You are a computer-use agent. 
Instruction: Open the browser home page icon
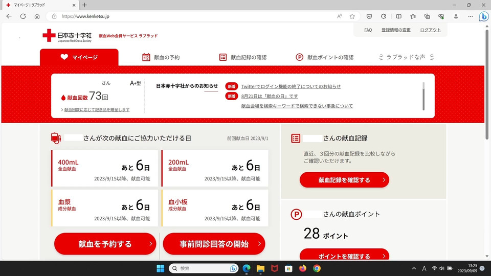[37, 16]
